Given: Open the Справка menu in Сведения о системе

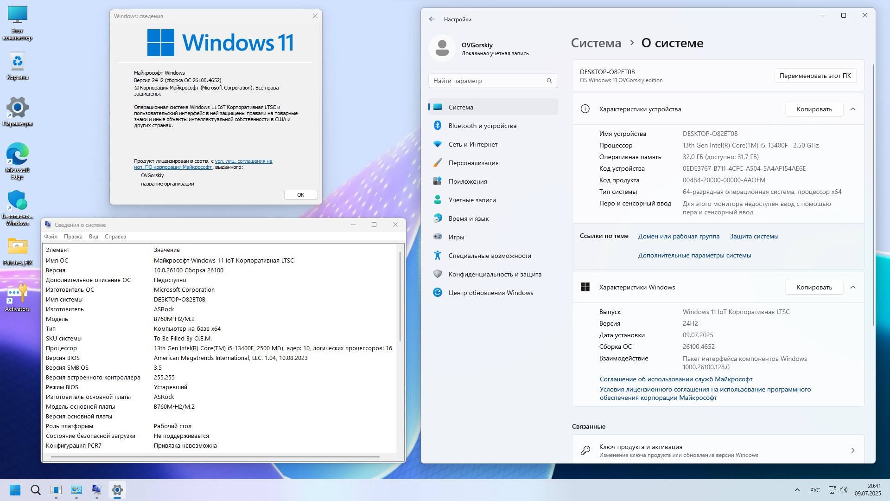Looking at the screenshot, I should click(x=115, y=237).
